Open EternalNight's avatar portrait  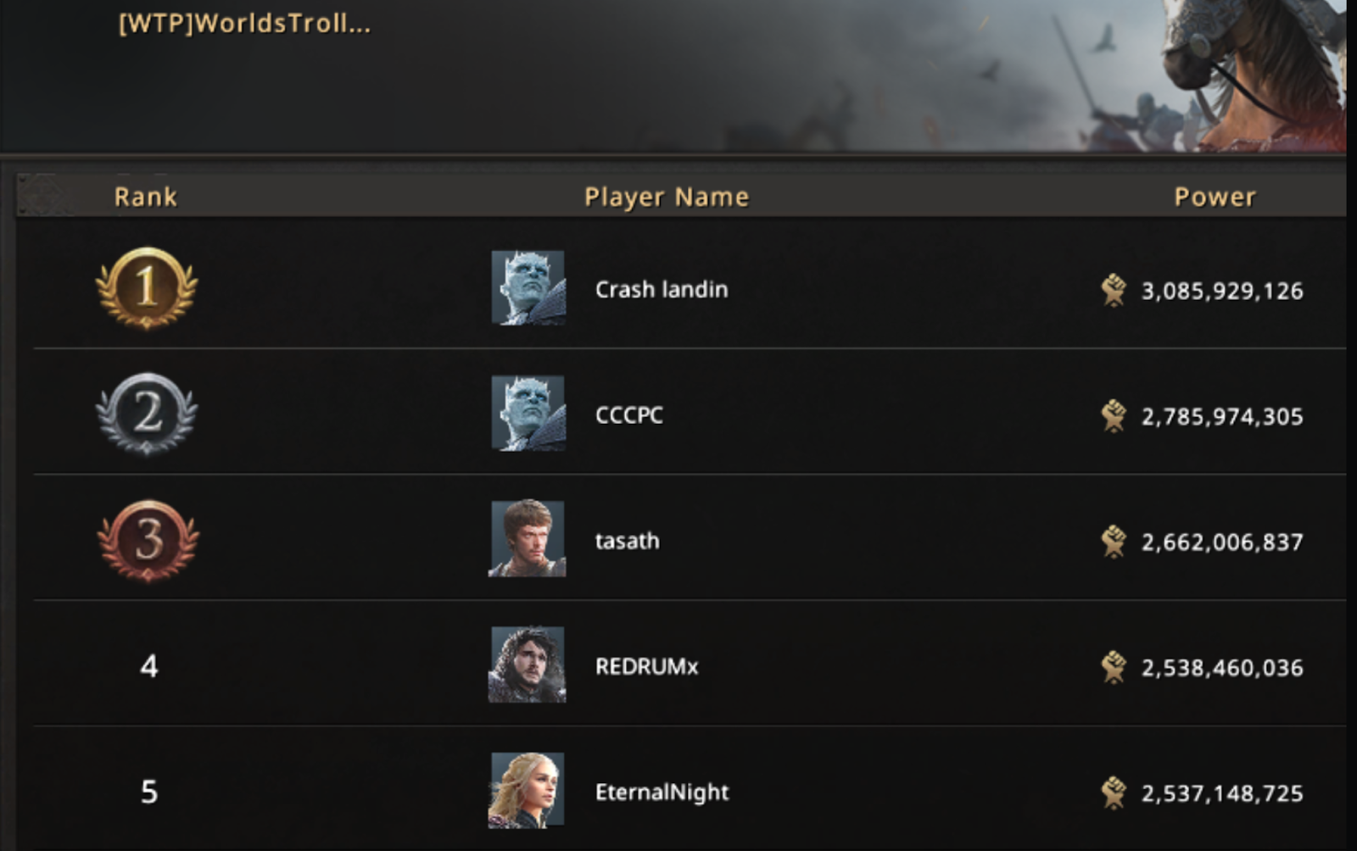(x=527, y=790)
